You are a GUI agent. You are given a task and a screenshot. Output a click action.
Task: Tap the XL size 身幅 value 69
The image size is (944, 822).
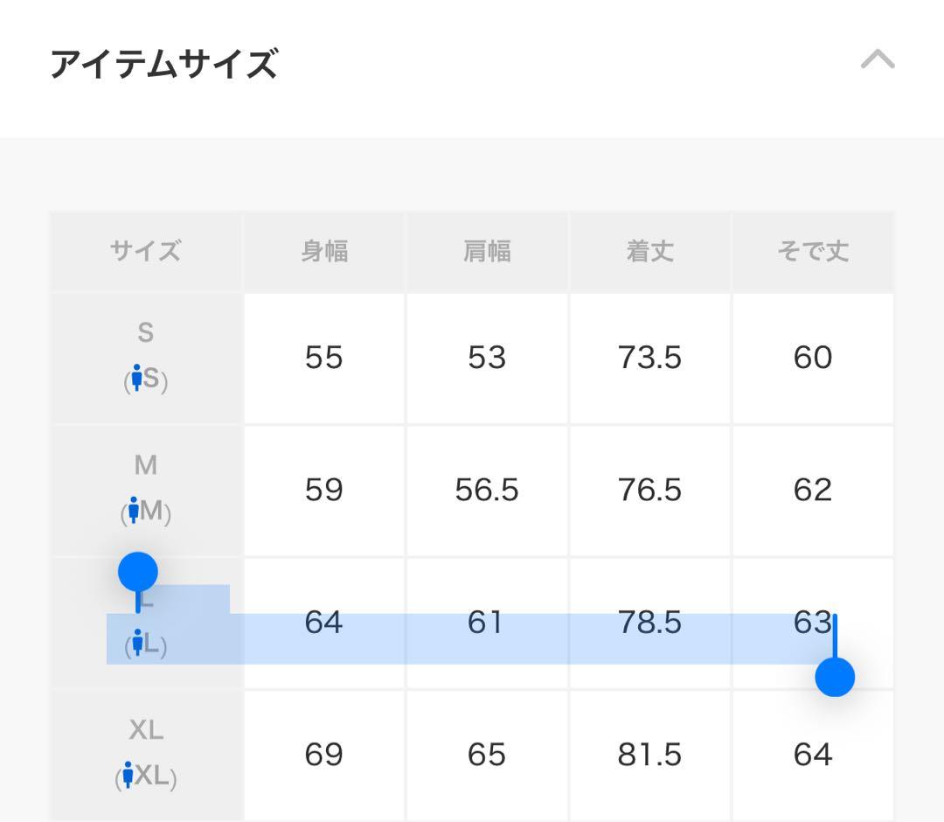(324, 755)
